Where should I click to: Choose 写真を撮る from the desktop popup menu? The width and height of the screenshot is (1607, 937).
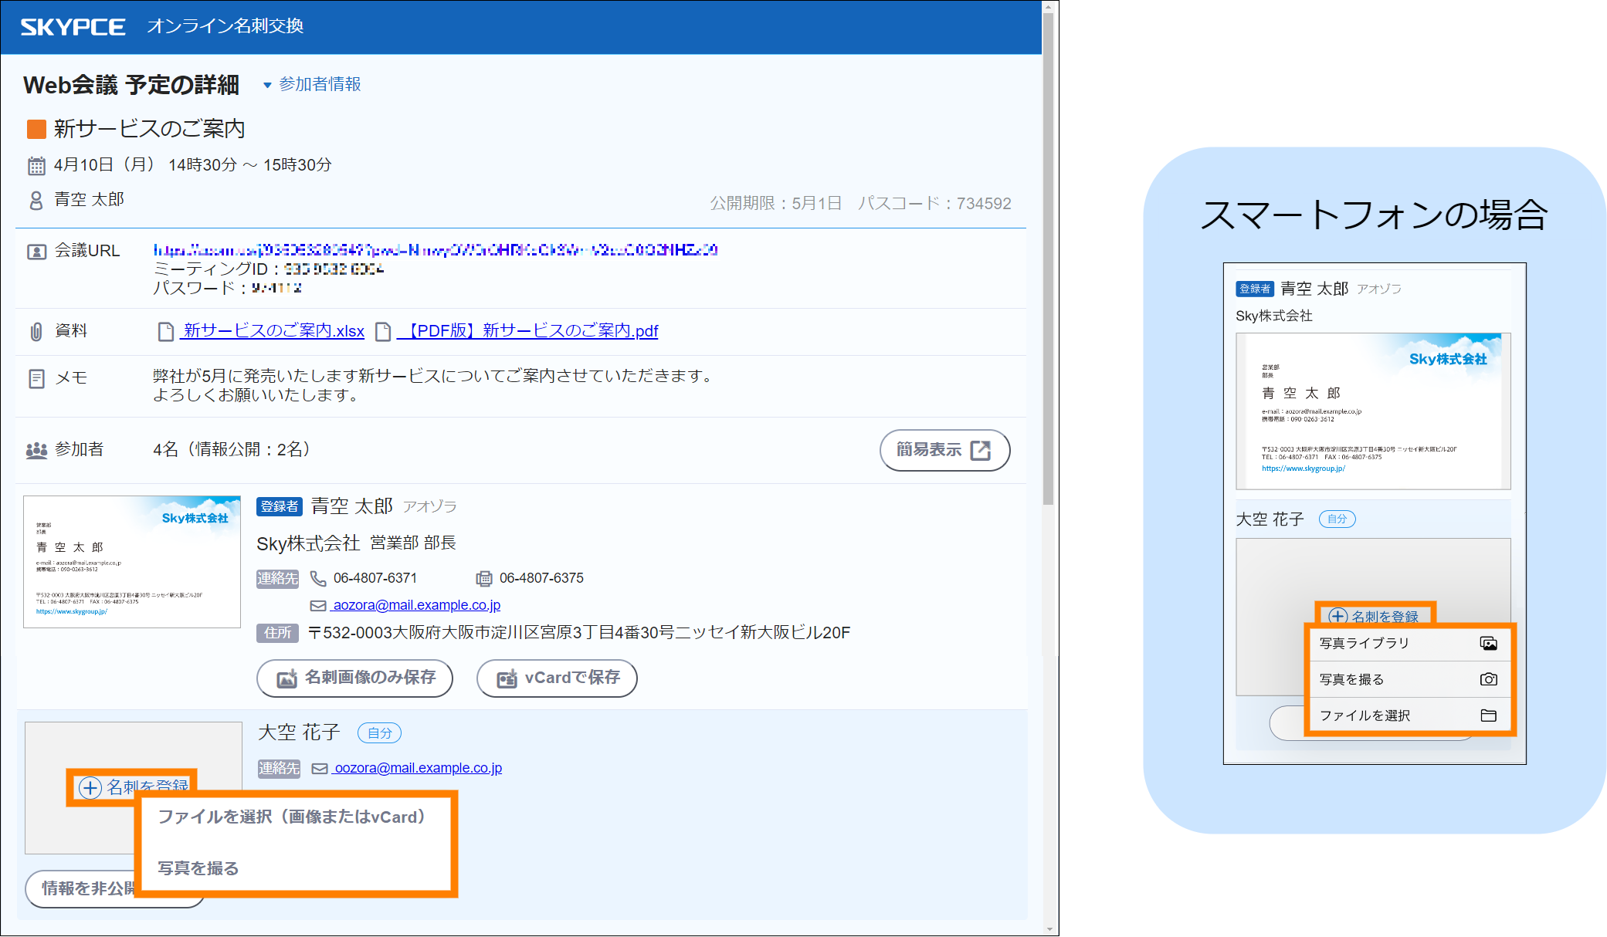click(x=198, y=868)
